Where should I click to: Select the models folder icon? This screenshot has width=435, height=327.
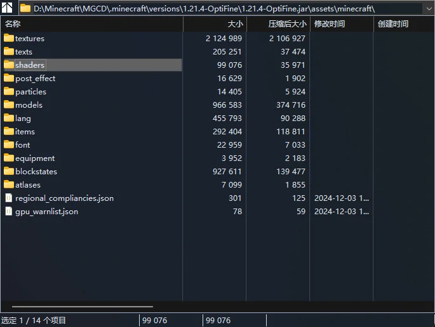click(x=9, y=105)
